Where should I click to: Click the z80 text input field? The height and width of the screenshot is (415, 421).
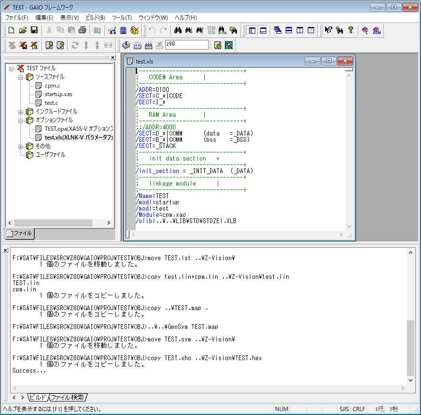point(186,45)
